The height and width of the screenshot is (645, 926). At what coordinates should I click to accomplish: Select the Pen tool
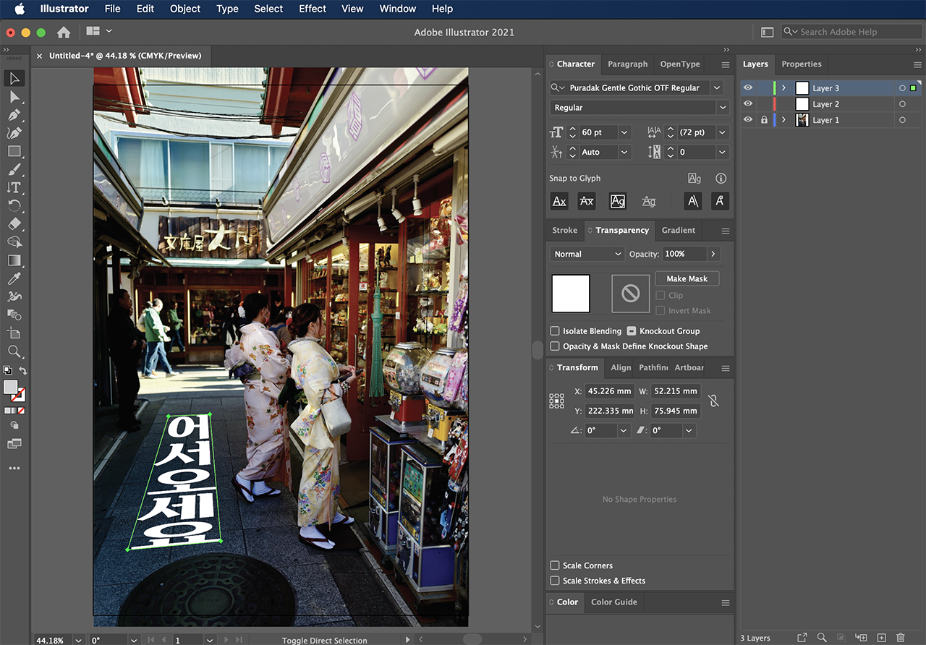click(x=14, y=115)
